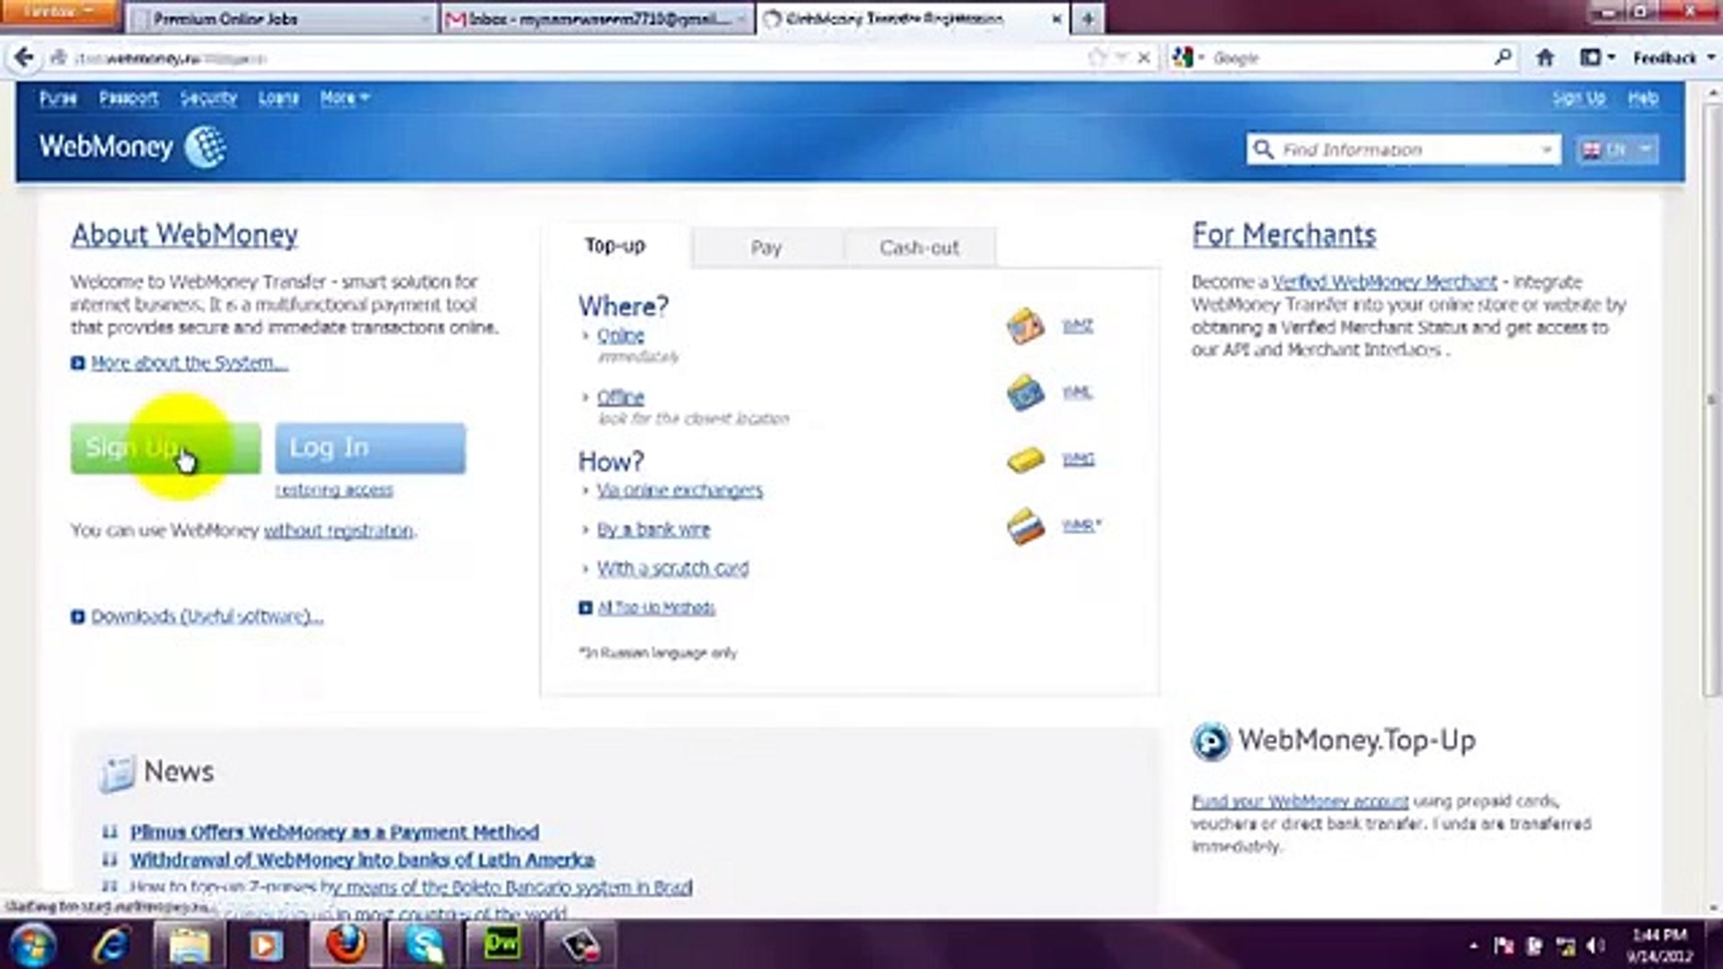Switch to the Pay tab
The image size is (1723, 969).
point(766,247)
